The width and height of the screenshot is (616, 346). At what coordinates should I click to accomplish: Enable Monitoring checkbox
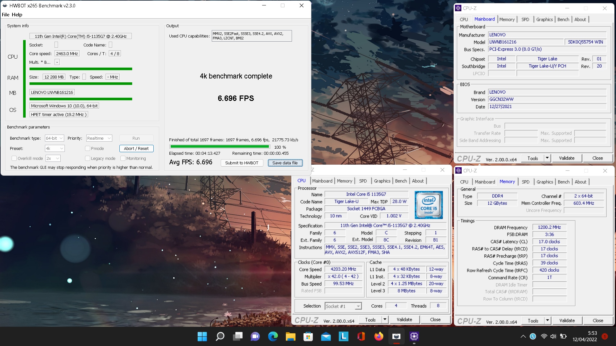coord(123,158)
